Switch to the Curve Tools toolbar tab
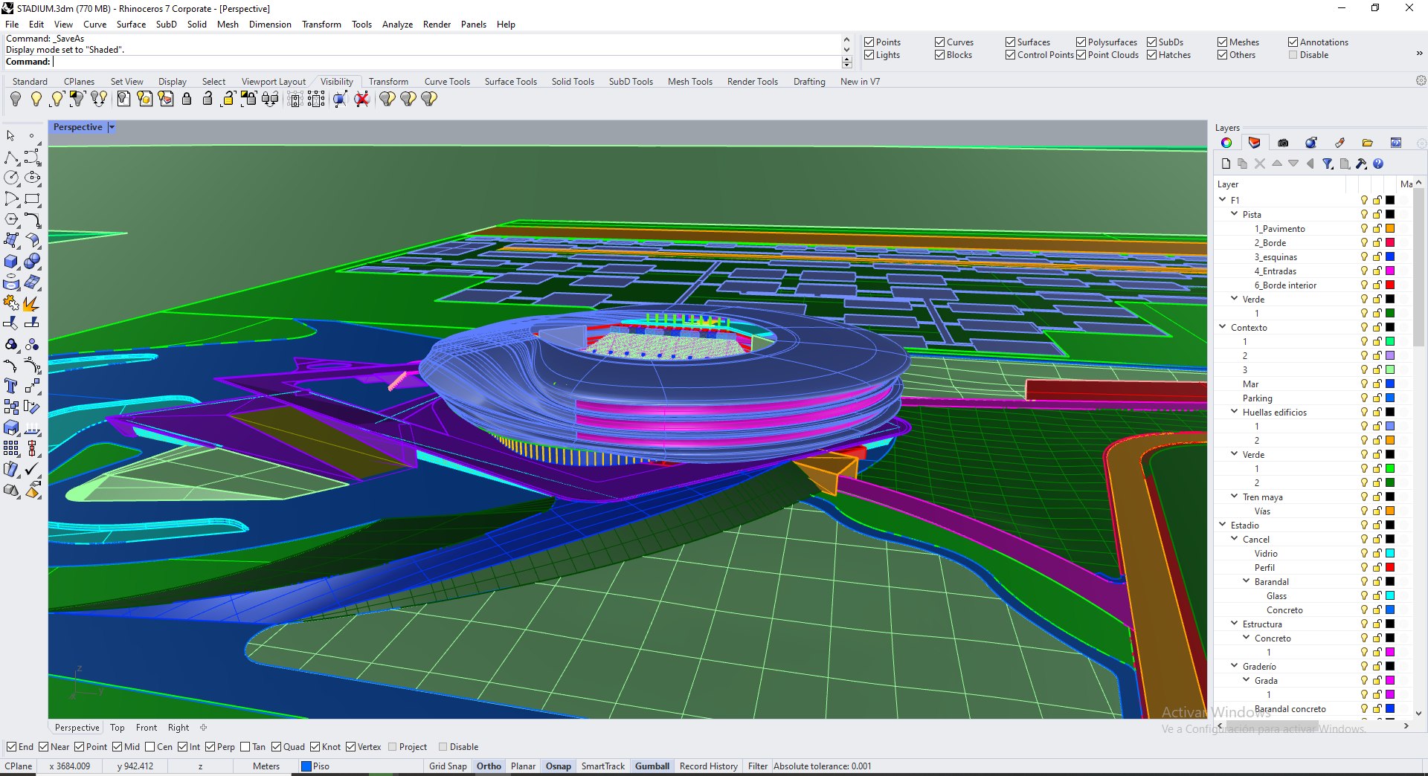 point(447,82)
